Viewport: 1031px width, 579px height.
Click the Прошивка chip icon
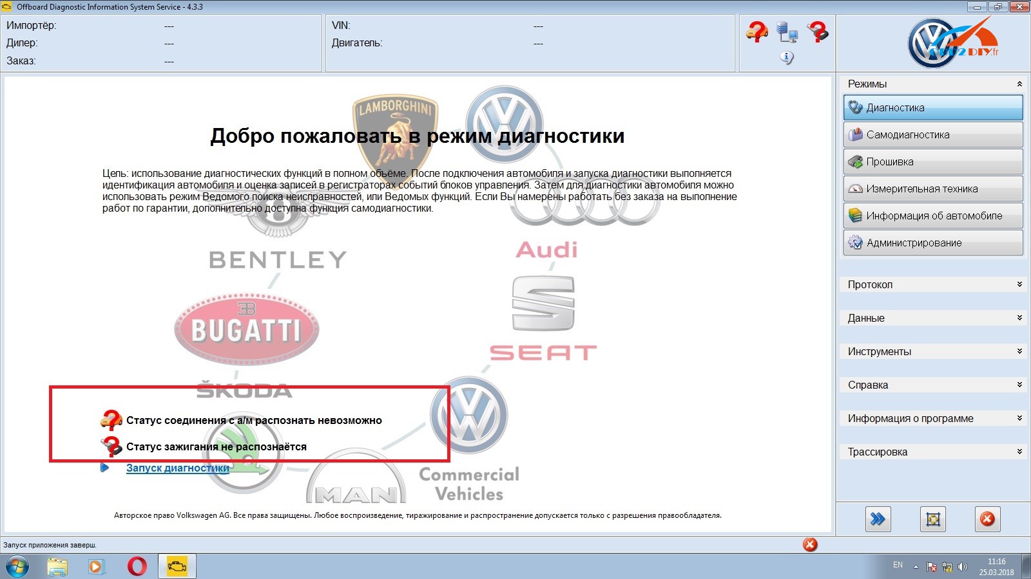pos(855,161)
